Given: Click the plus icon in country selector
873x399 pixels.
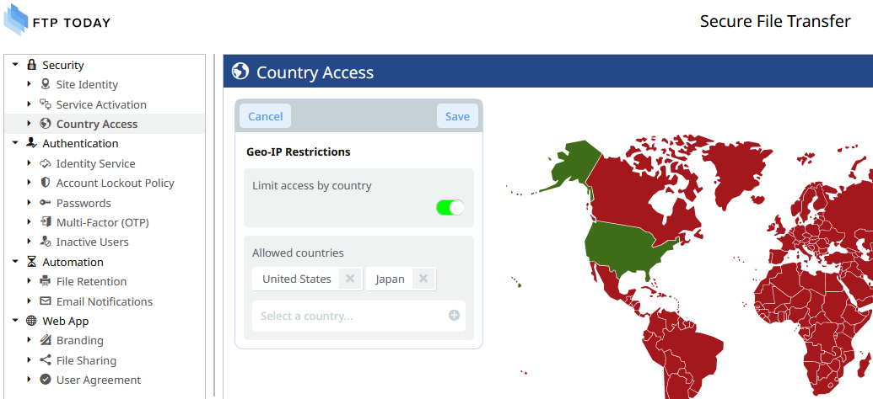Looking at the screenshot, I should click(455, 316).
